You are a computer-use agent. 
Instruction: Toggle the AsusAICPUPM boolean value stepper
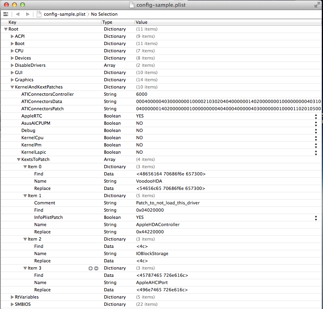pos(316,124)
